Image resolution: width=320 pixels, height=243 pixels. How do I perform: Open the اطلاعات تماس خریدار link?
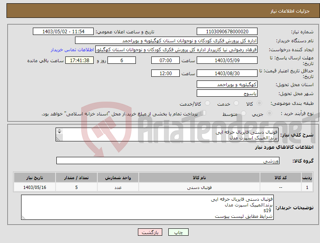click(72, 50)
